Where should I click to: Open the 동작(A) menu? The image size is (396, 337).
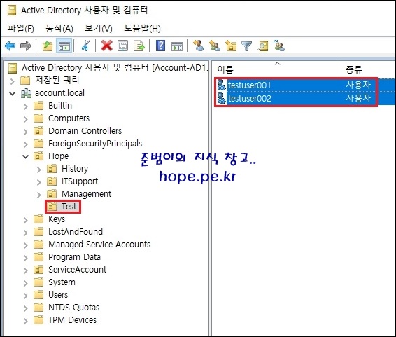(59, 28)
